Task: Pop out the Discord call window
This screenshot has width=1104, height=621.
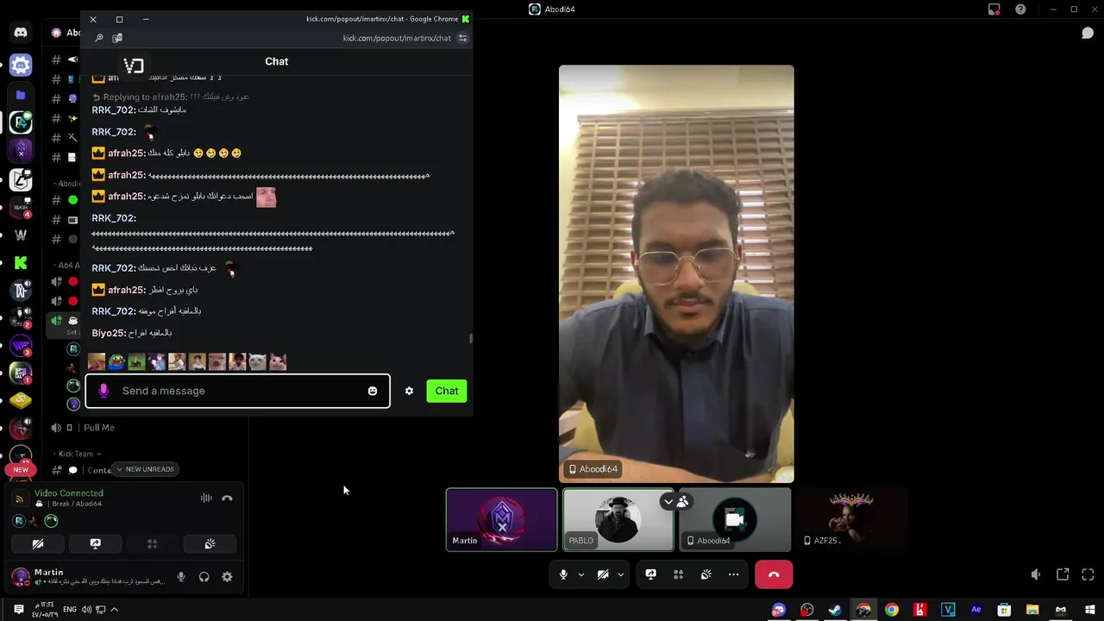Action: (1063, 574)
